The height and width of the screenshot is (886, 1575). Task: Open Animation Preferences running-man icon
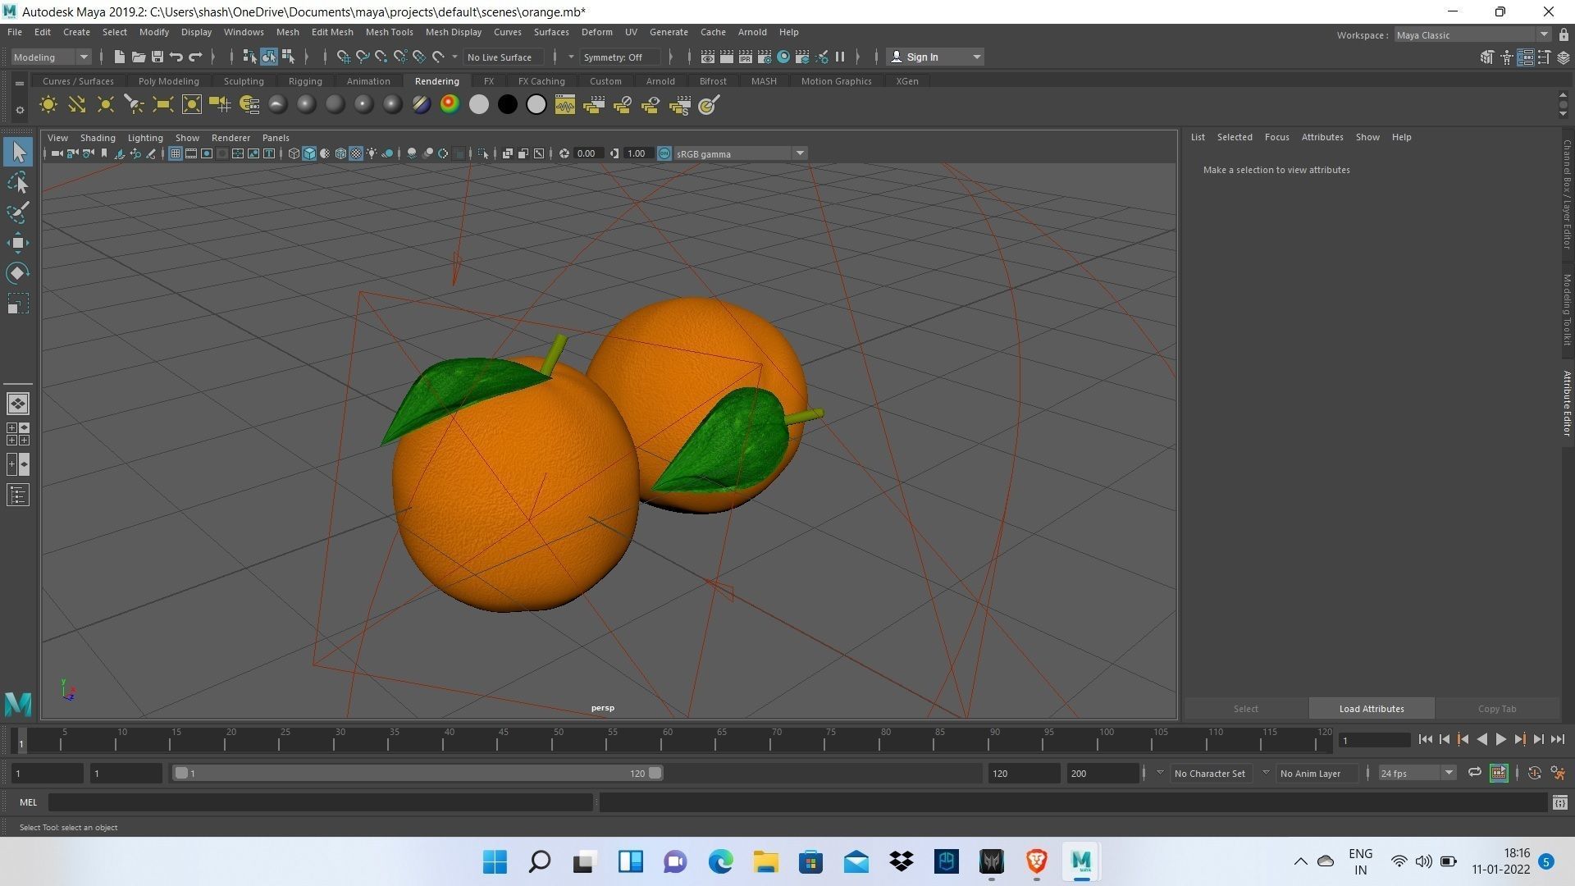(1559, 773)
